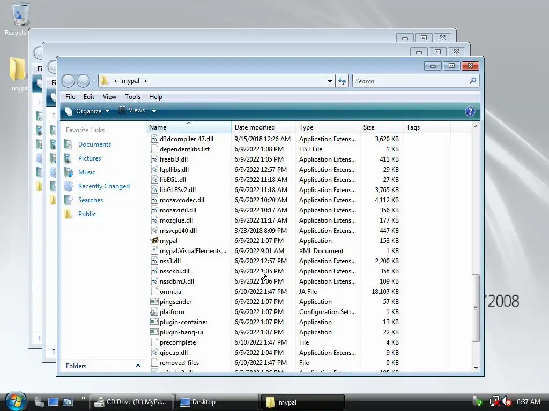Click the Forward navigation arrow
Image resolution: width=549 pixels, height=411 pixels.
click(x=83, y=81)
